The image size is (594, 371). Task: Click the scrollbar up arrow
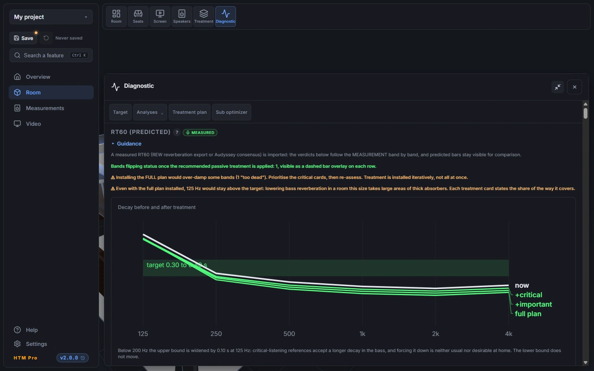pyautogui.click(x=585, y=104)
